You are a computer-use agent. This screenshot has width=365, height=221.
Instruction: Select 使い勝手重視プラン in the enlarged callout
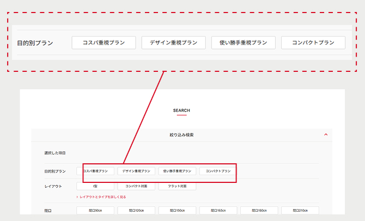pos(244,42)
